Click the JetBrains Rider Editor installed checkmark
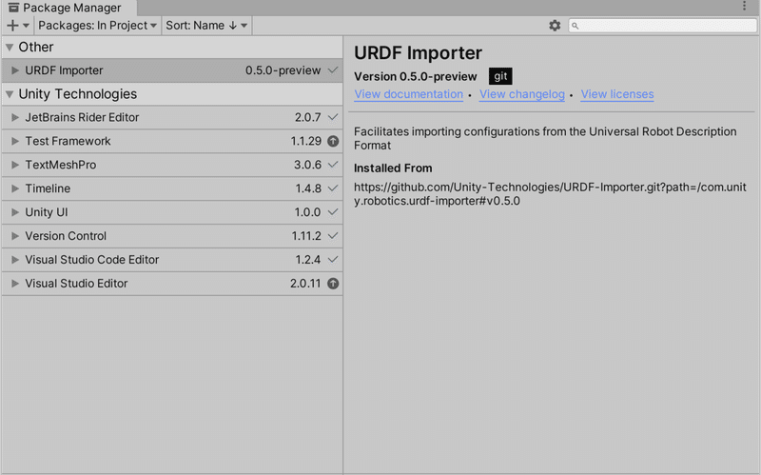761x475 pixels. coord(332,117)
